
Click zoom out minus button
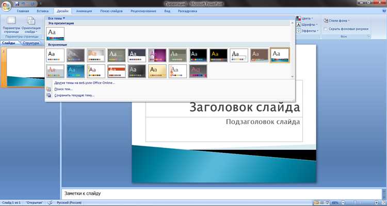[x=343, y=203]
